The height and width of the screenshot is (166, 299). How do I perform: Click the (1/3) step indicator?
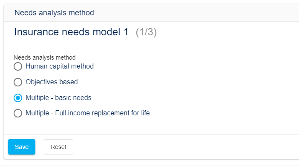pyautogui.click(x=146, y=32)
